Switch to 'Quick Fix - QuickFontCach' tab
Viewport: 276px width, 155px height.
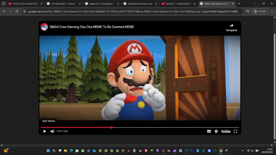point(176,3)
